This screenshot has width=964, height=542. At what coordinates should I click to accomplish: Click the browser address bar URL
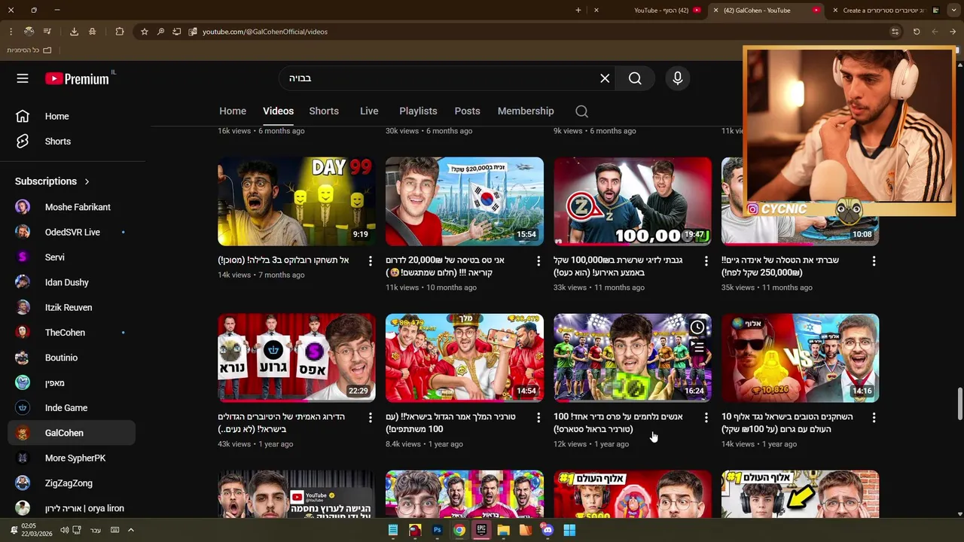tap(265, 32)
